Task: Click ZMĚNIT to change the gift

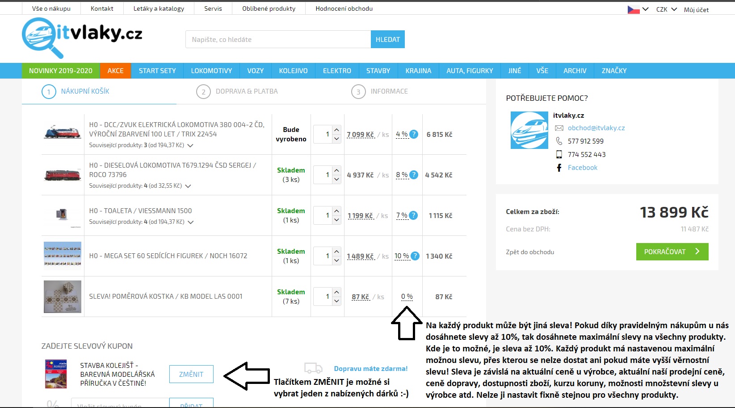Action: [x=191, y=374]
